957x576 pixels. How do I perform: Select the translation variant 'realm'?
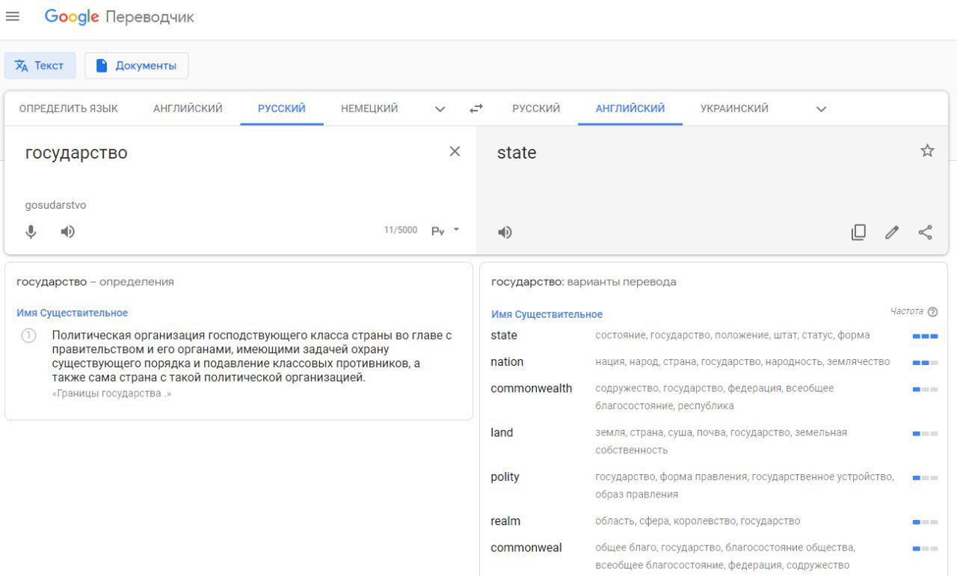(505, 521)
